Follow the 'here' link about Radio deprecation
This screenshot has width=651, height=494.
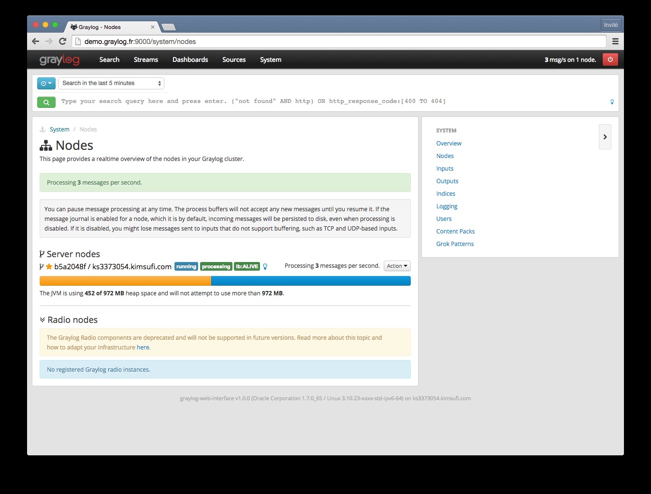pyautogui.click(x=143, y=347)
